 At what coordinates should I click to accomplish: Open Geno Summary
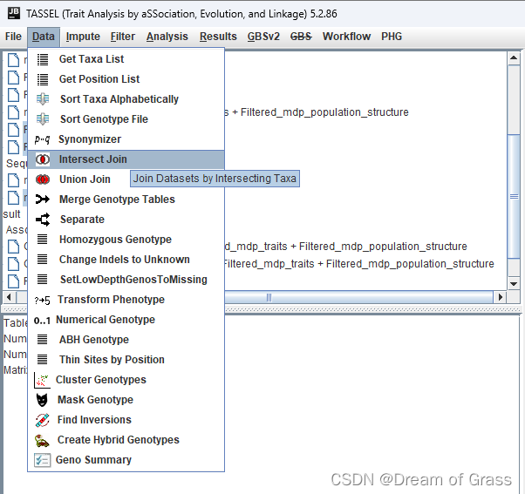point(126,461)
